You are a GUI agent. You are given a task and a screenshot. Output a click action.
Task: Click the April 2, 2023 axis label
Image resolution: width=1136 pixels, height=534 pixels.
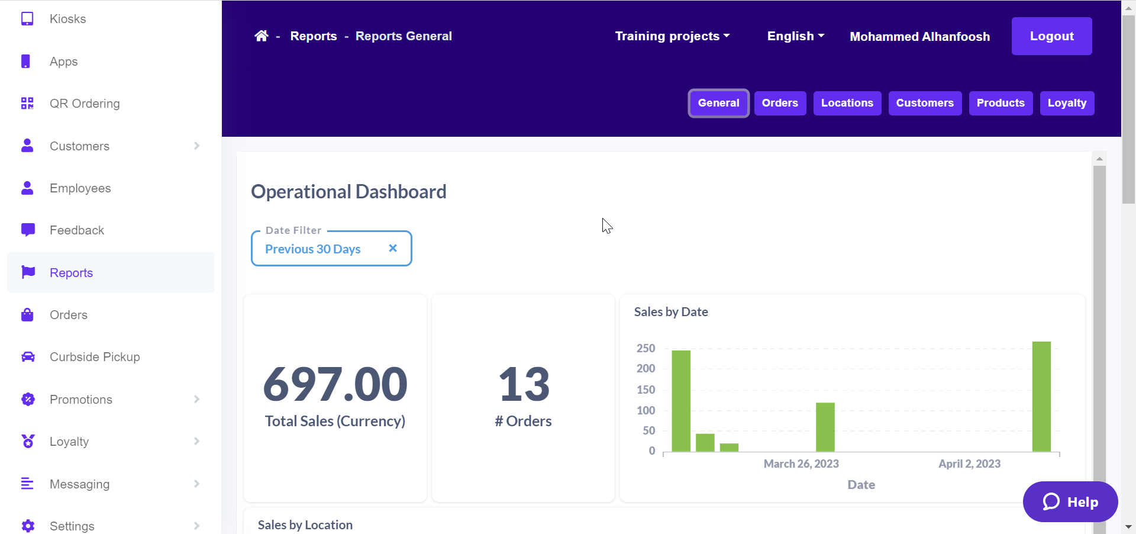[x=969, y=464]
